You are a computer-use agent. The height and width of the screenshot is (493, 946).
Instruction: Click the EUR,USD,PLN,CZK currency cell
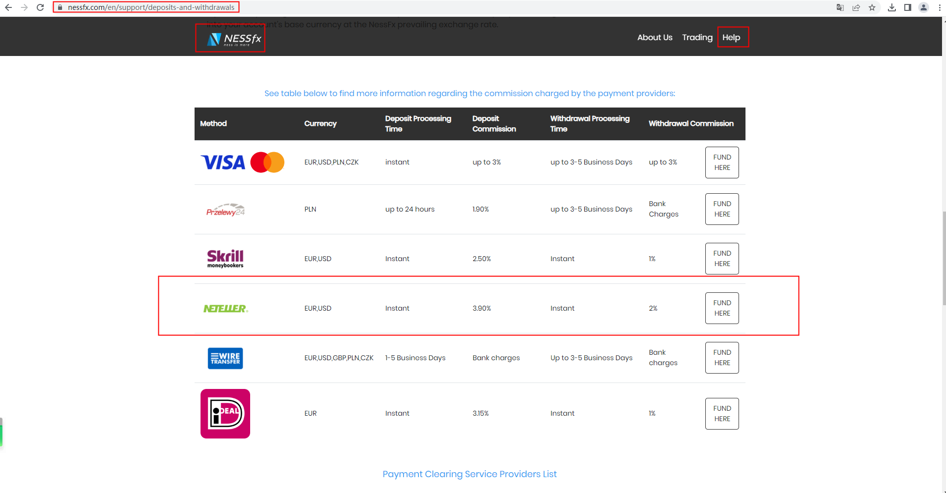click(x=332, y=163)
